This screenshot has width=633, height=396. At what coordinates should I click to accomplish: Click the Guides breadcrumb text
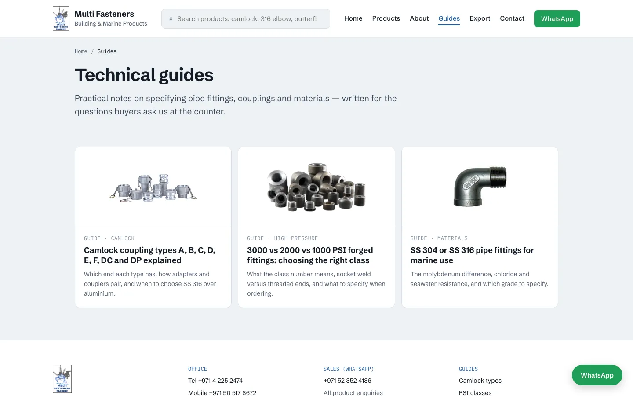point(107,51)
